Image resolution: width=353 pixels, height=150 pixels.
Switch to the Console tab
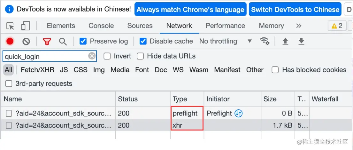pyautogui.click(x=101, y=26)
